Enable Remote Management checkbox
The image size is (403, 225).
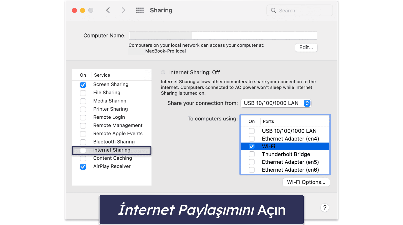[x=83, y=126]
